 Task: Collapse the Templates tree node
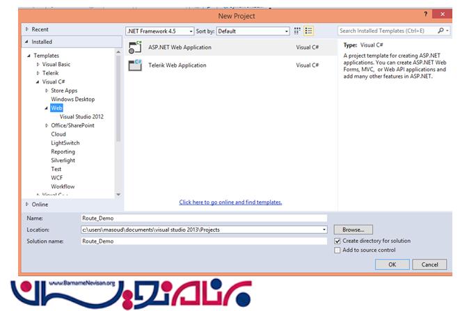click(29, 56)
